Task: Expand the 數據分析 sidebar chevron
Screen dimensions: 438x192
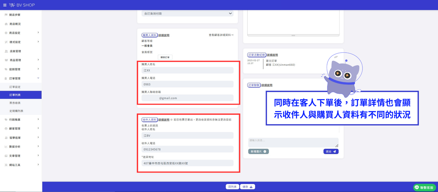Action: coord(38,146)
